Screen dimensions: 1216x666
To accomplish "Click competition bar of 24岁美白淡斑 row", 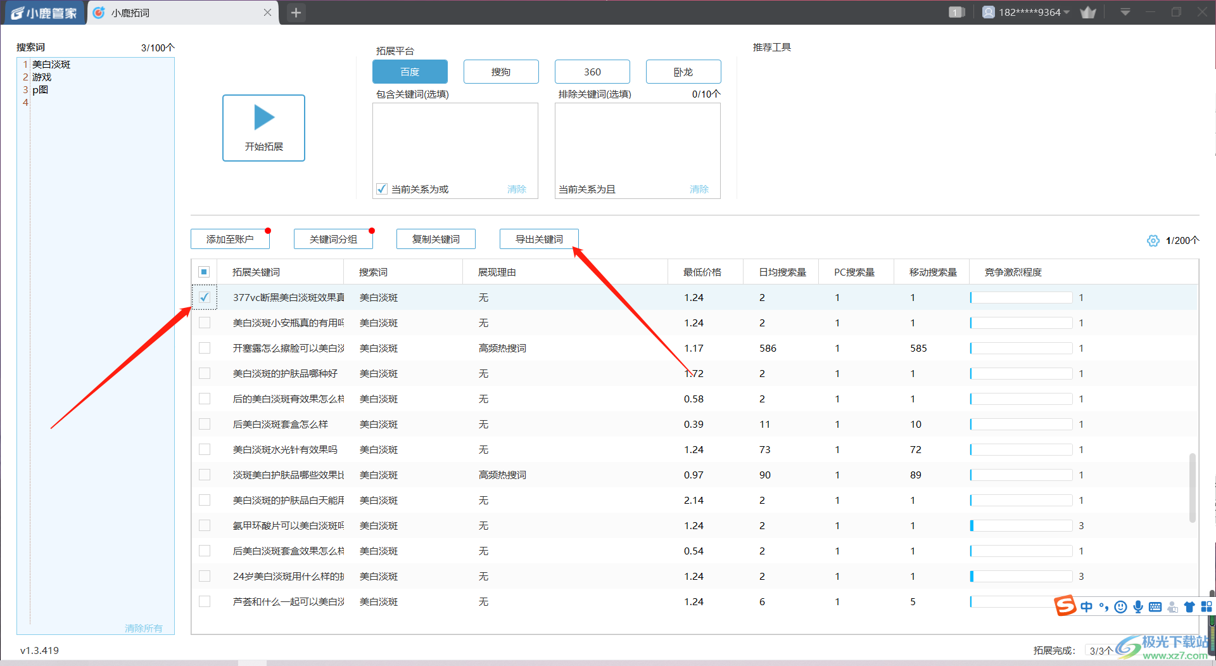I will [x=1021, y=576].
